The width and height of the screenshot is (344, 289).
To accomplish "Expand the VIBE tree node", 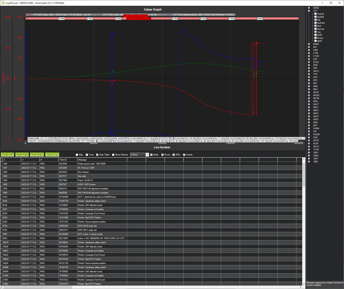I will pyautogui.click(x=309, y=162).
